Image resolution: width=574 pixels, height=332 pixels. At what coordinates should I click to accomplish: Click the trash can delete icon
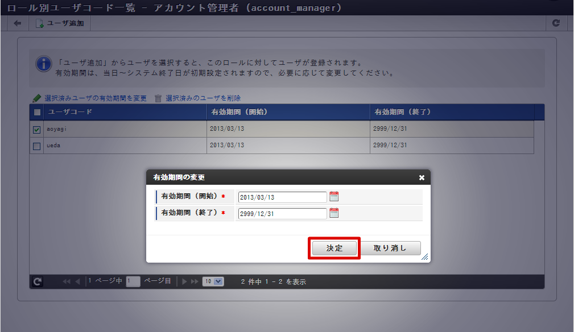[x=158, y=98]
